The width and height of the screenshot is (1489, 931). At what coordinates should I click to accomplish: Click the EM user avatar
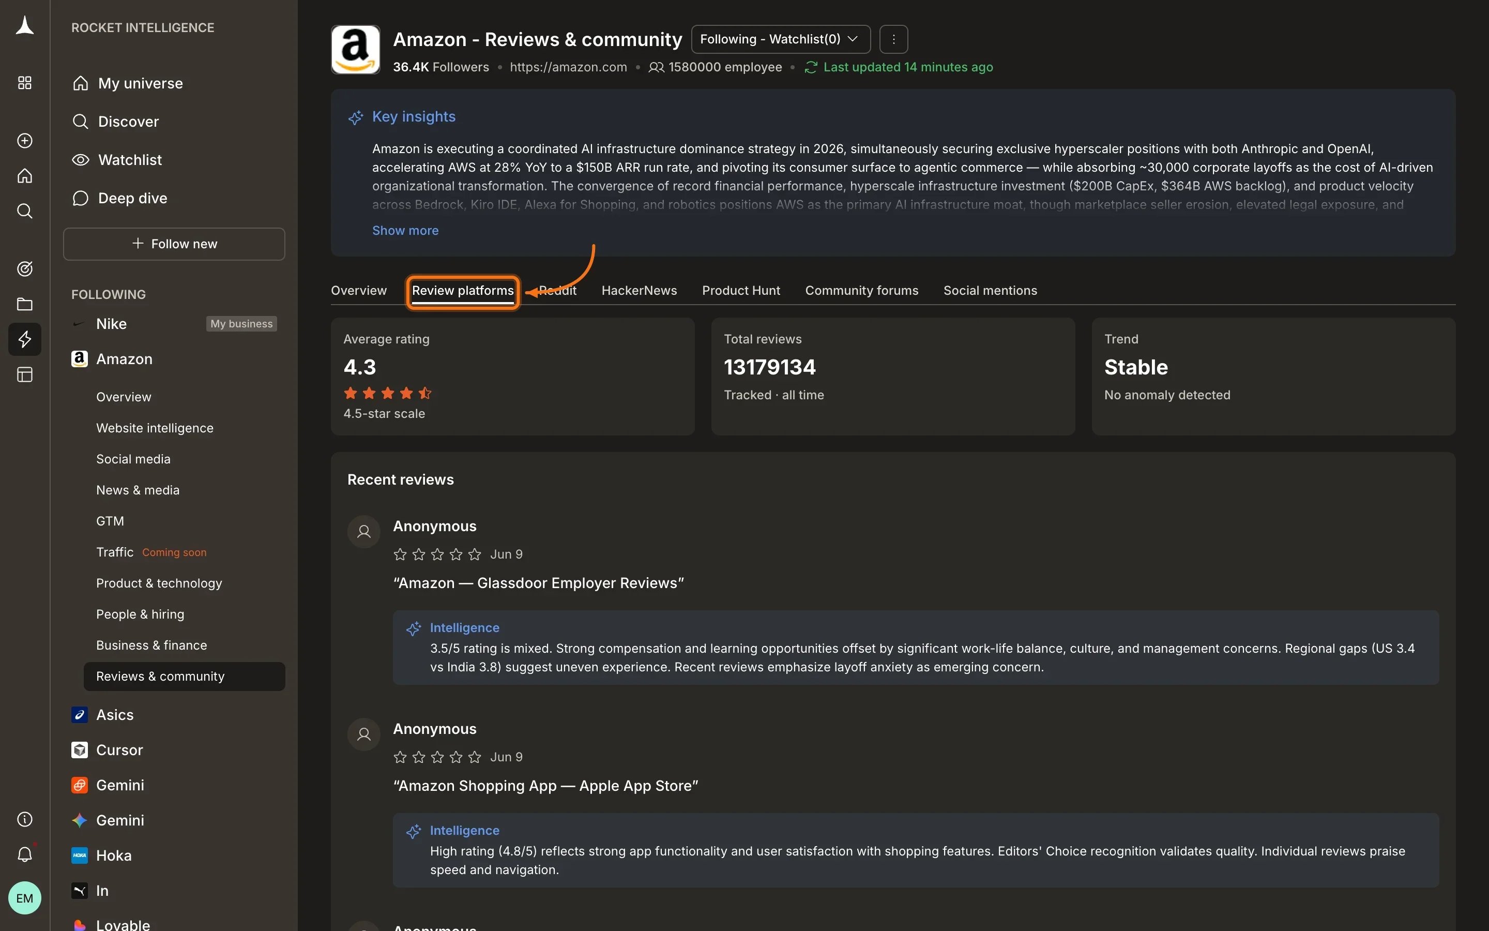pos(25,898)
